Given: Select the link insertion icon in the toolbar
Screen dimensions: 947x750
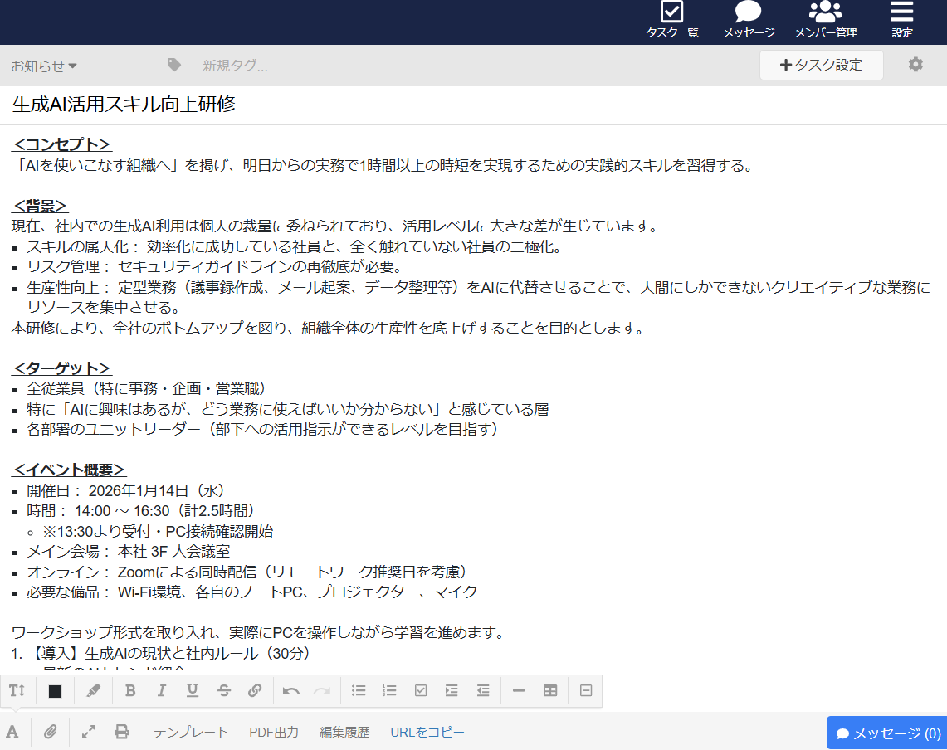Looking at the screenshot, I should pos(254,690).
